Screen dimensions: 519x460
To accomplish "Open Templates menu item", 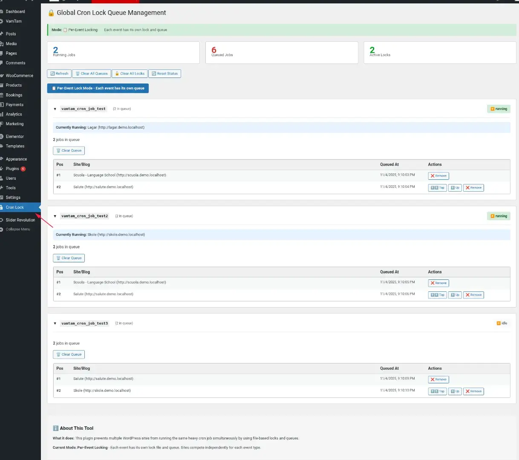I will coord(15,146).
